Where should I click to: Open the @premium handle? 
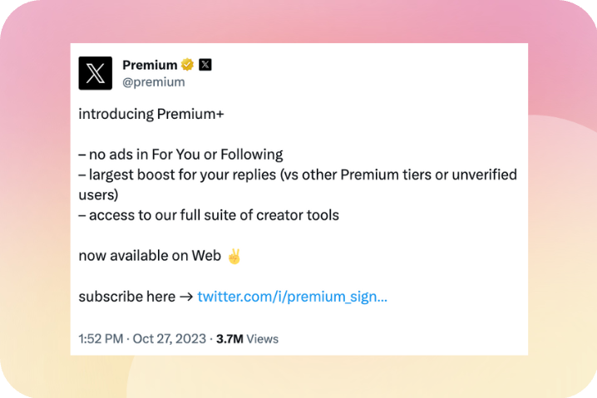tap(153, 82)
